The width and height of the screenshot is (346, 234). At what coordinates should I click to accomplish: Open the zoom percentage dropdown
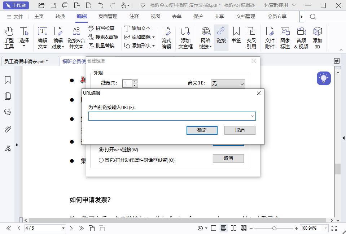point(326,228)
